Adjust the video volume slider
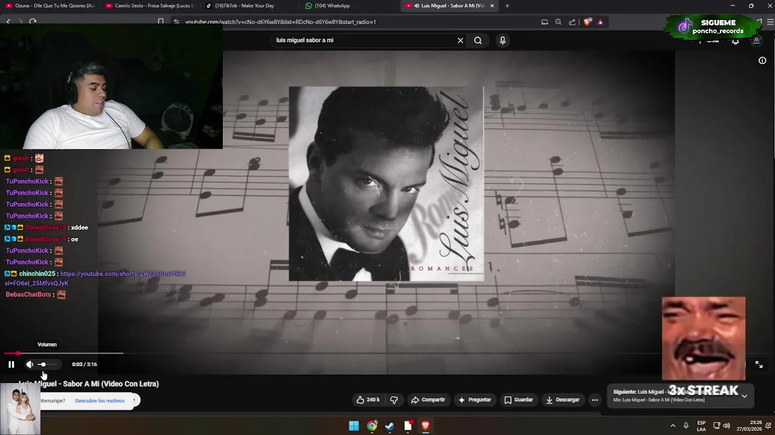Viewport: 775px width, 435px height. click(x=48, y=364)
